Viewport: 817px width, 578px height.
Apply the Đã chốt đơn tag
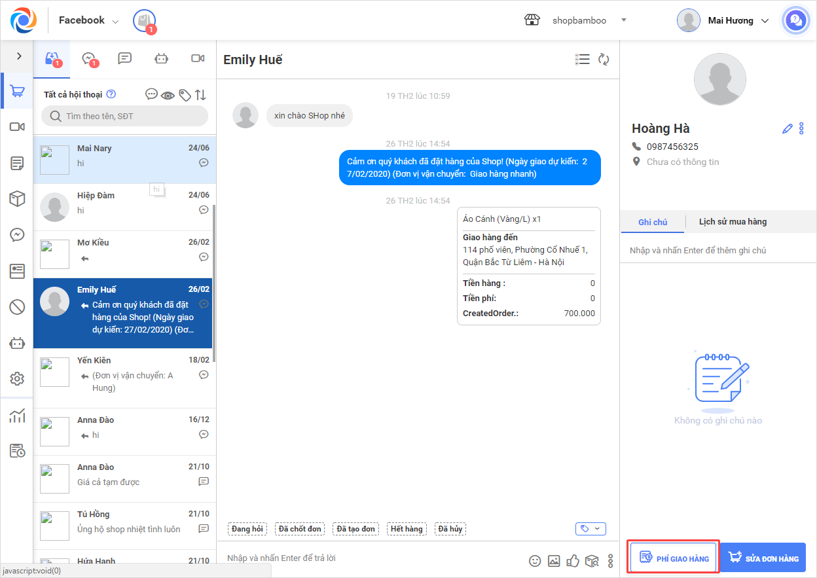tap(300, 528)
